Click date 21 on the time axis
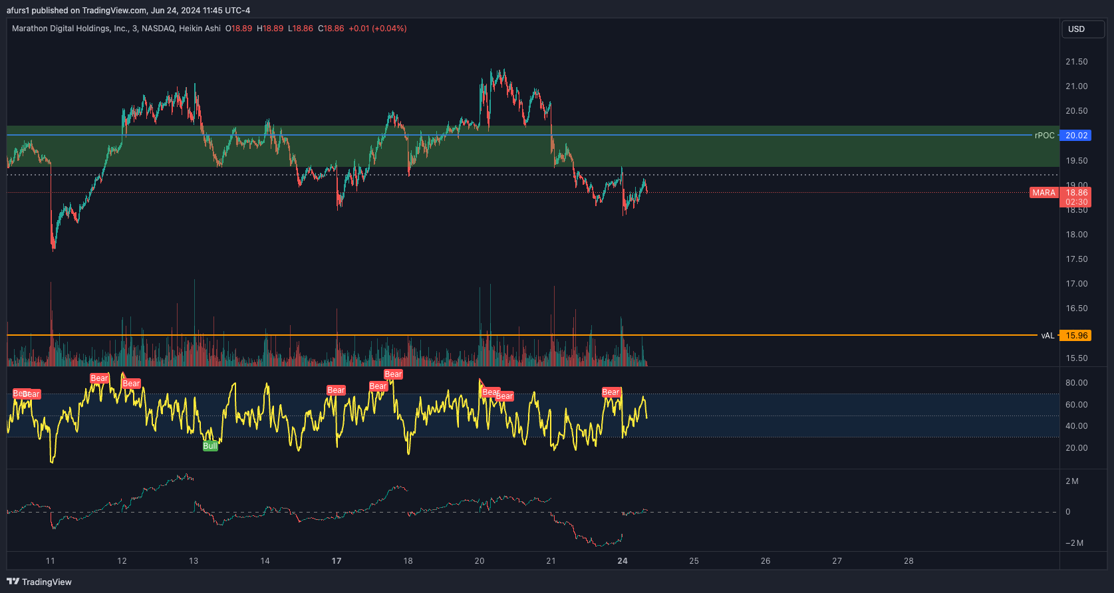The height and width of the screenshot is (593, 1114). coord(551,561)
